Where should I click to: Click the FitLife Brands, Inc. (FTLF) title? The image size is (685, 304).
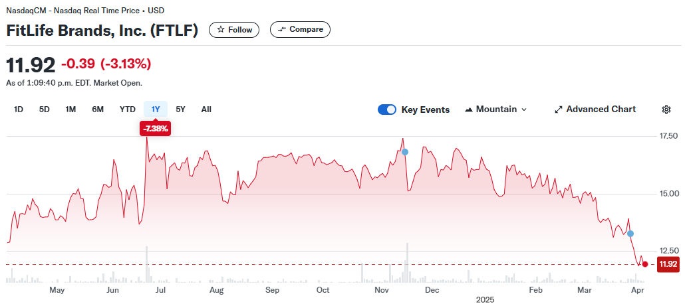click(102, 30)
